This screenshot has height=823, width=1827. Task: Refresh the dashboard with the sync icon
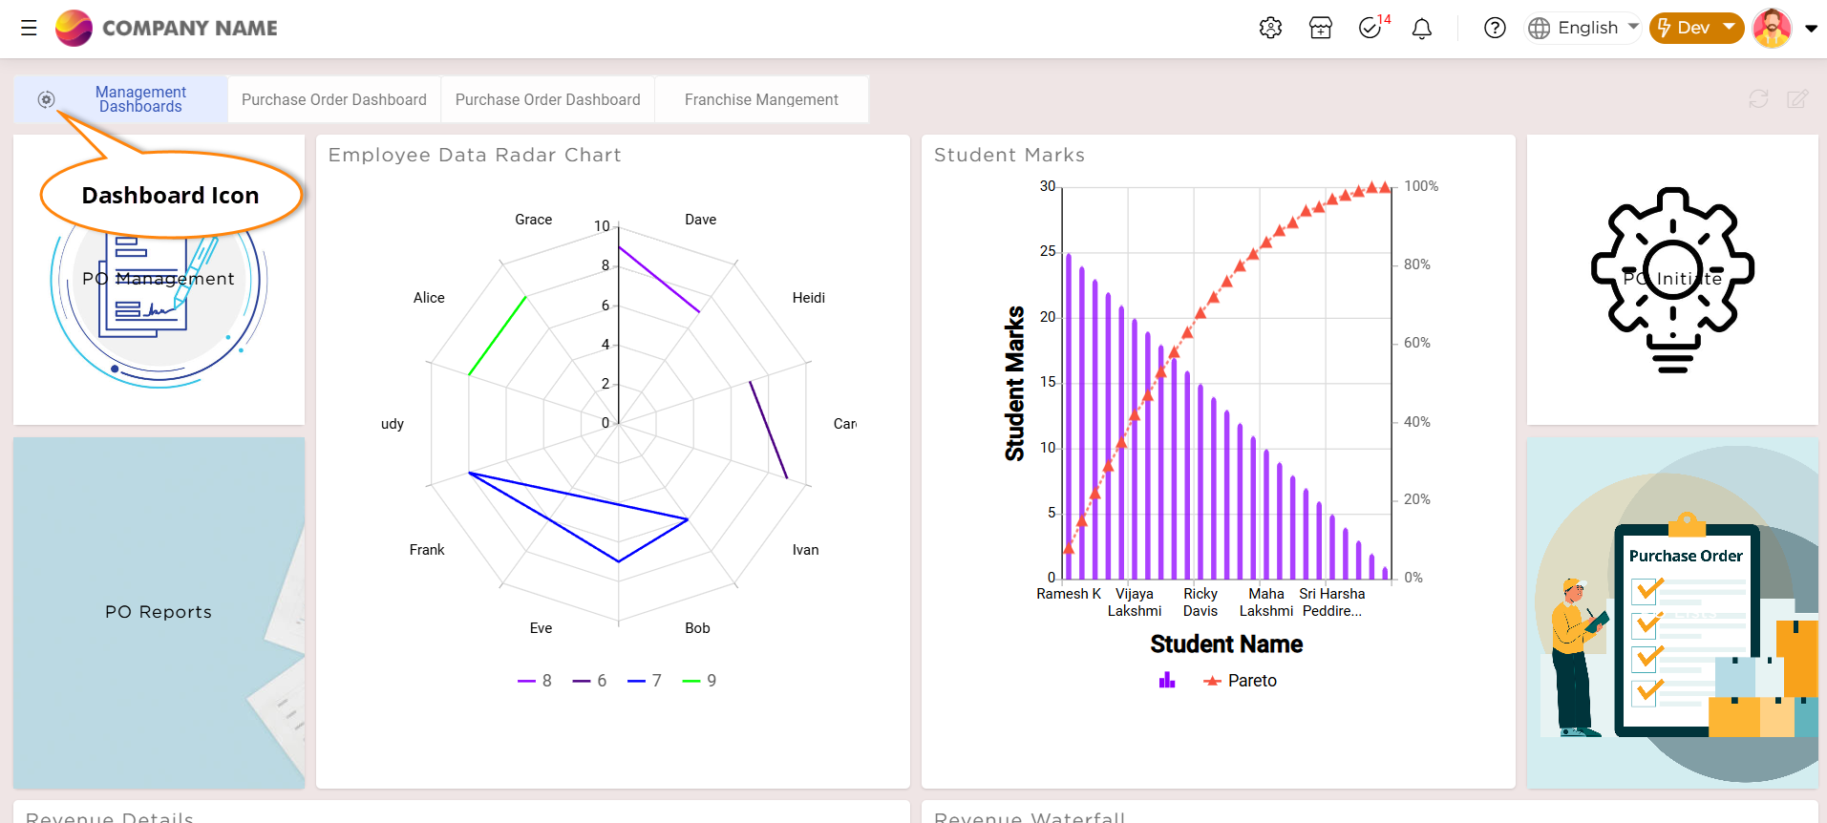1758,98
